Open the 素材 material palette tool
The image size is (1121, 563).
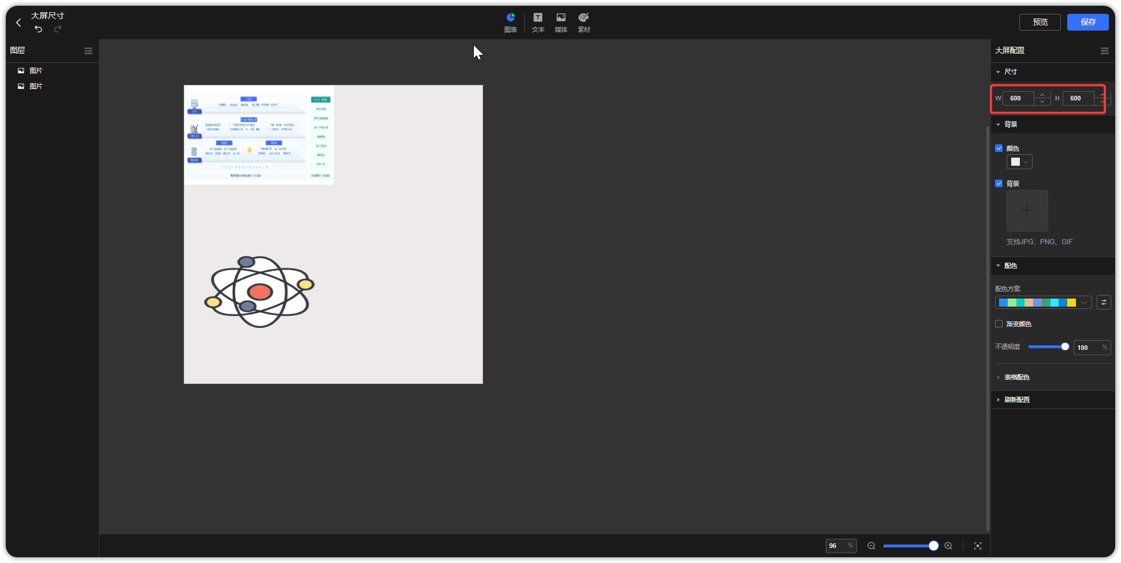(584, 22)
